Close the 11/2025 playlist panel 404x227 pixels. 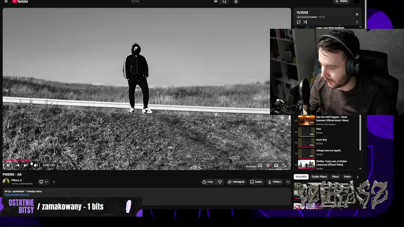point(357,14)
